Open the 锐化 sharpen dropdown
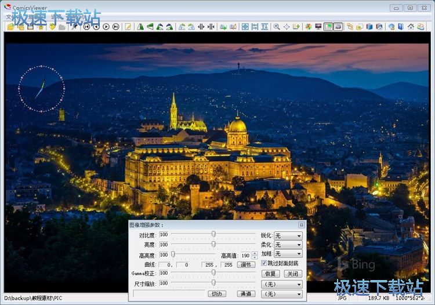This screenshot has width=435, height=305. coord(288,235)
